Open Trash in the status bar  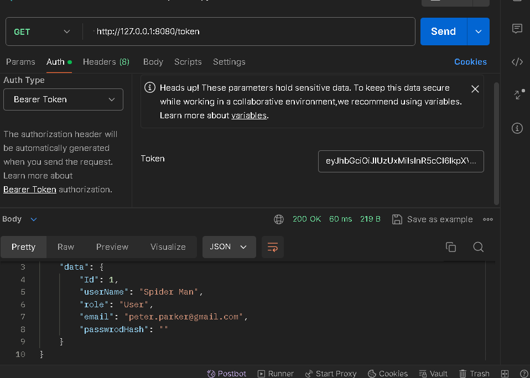[x=474, y=374]
